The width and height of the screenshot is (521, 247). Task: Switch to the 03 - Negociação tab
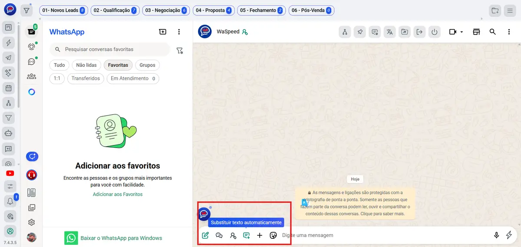166,10
